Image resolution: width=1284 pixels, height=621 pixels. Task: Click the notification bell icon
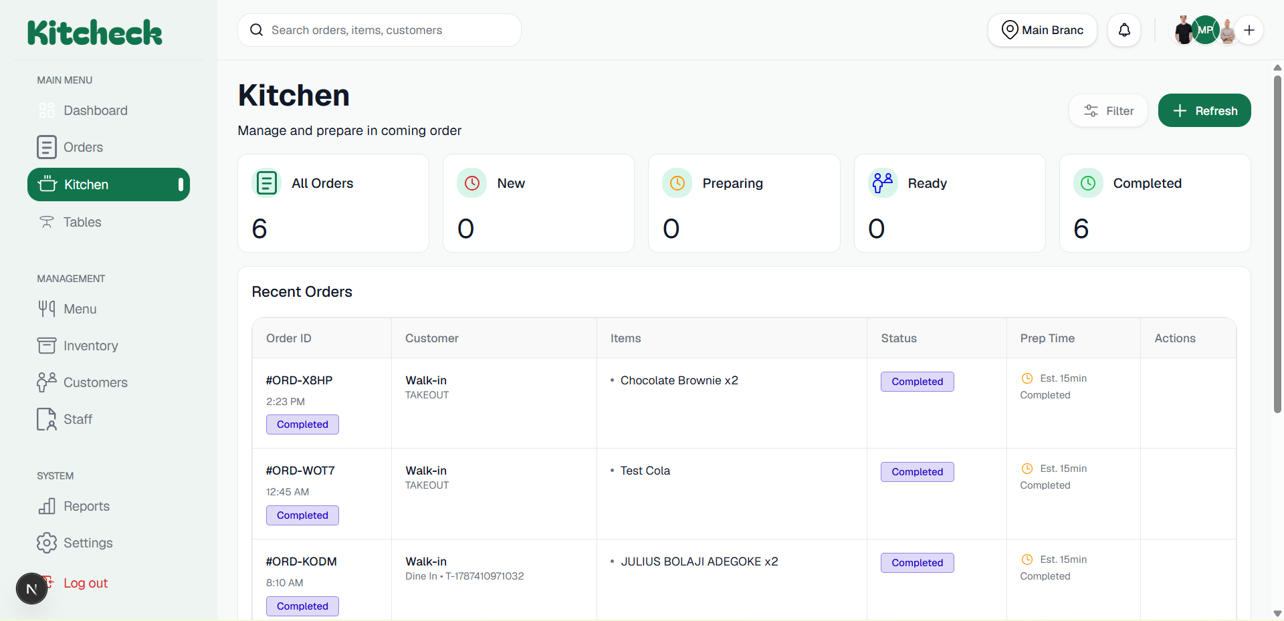point(1124,30)
